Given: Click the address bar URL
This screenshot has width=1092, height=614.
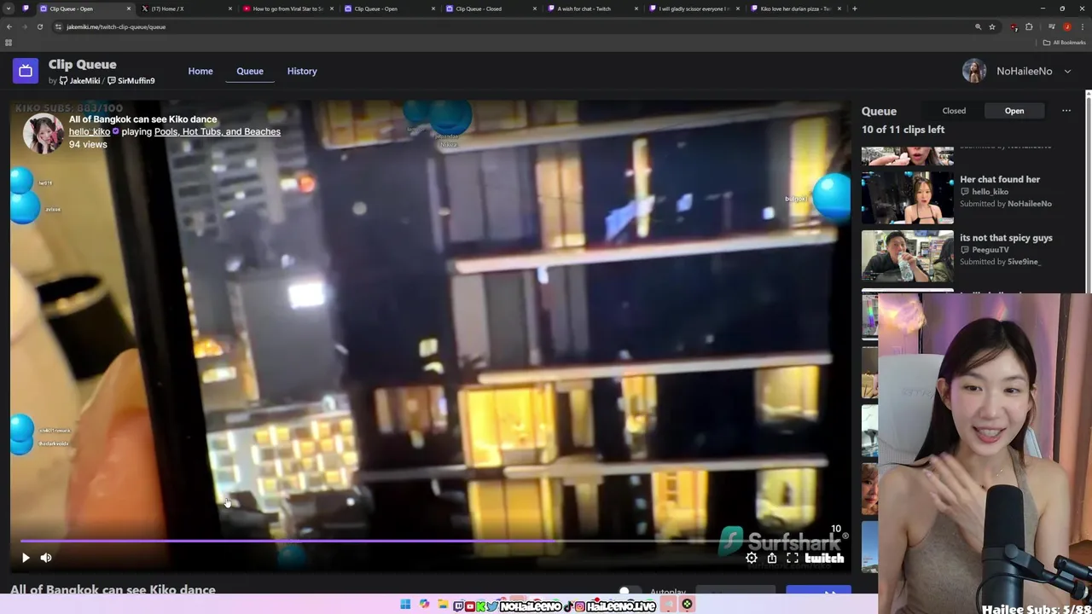Looking at the screenshot, I should [x=116, y=26].
